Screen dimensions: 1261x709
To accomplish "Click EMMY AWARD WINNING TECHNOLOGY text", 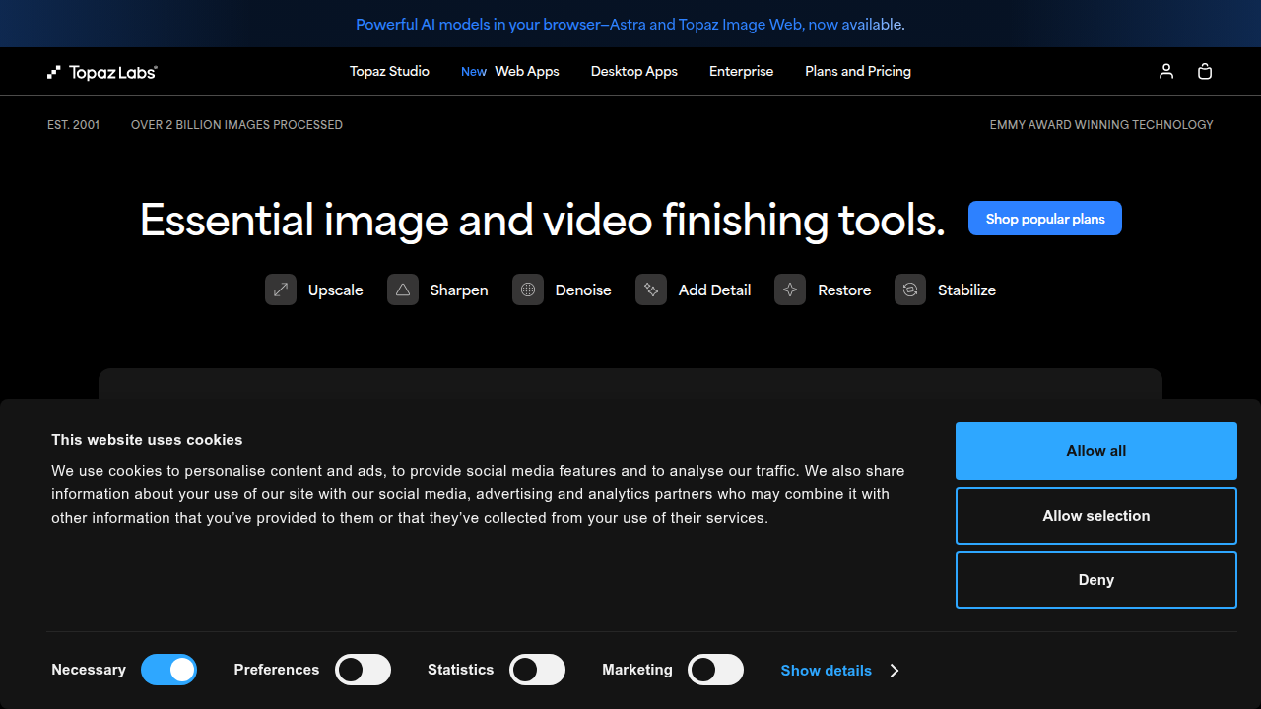I will click(x=1101, y=125).
